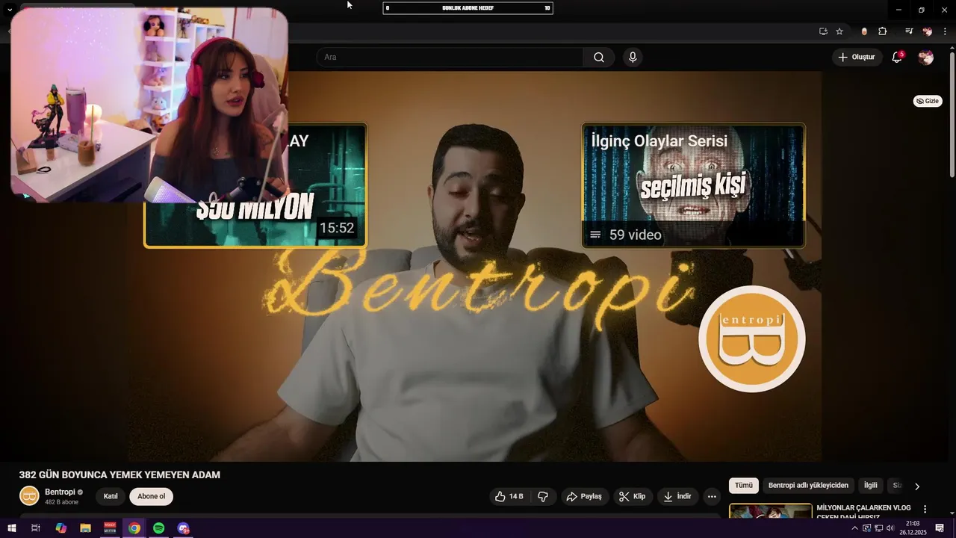956x538 pixels.
Task: Click the GUNLUK ABONE HEDEF progress bar overlay
Action: [468, 8]
